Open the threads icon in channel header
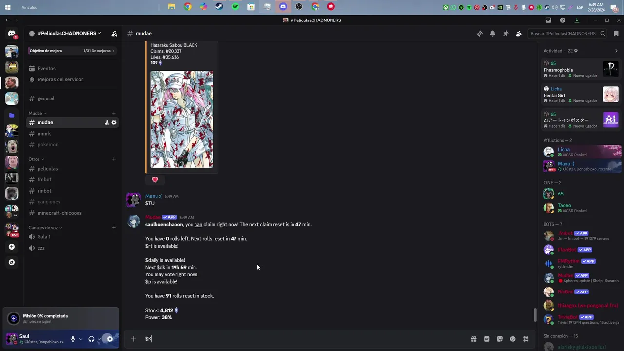This screenshot has height=351, width=624. tap(480, 34)
